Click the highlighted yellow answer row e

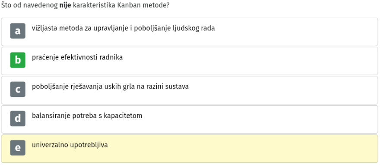tap(190, 149)
